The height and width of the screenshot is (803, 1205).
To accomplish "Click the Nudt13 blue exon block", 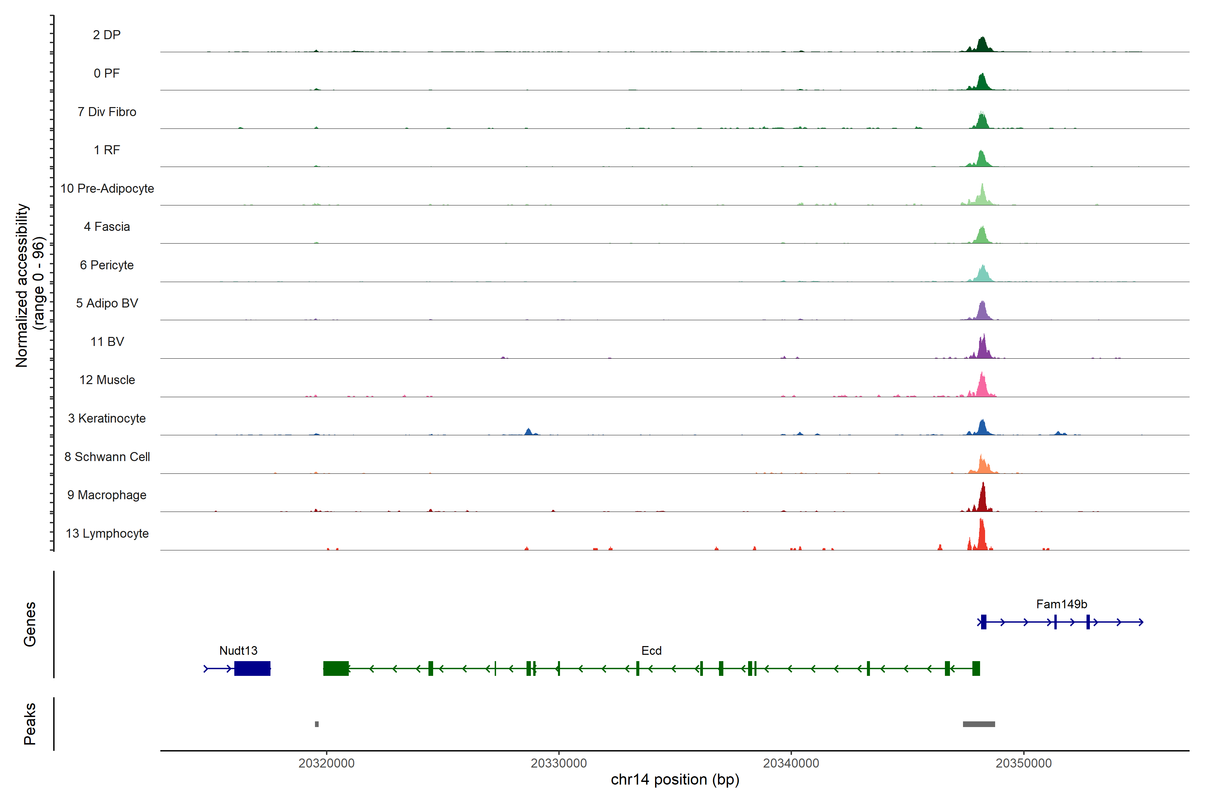I will click(x=252, y=668).
